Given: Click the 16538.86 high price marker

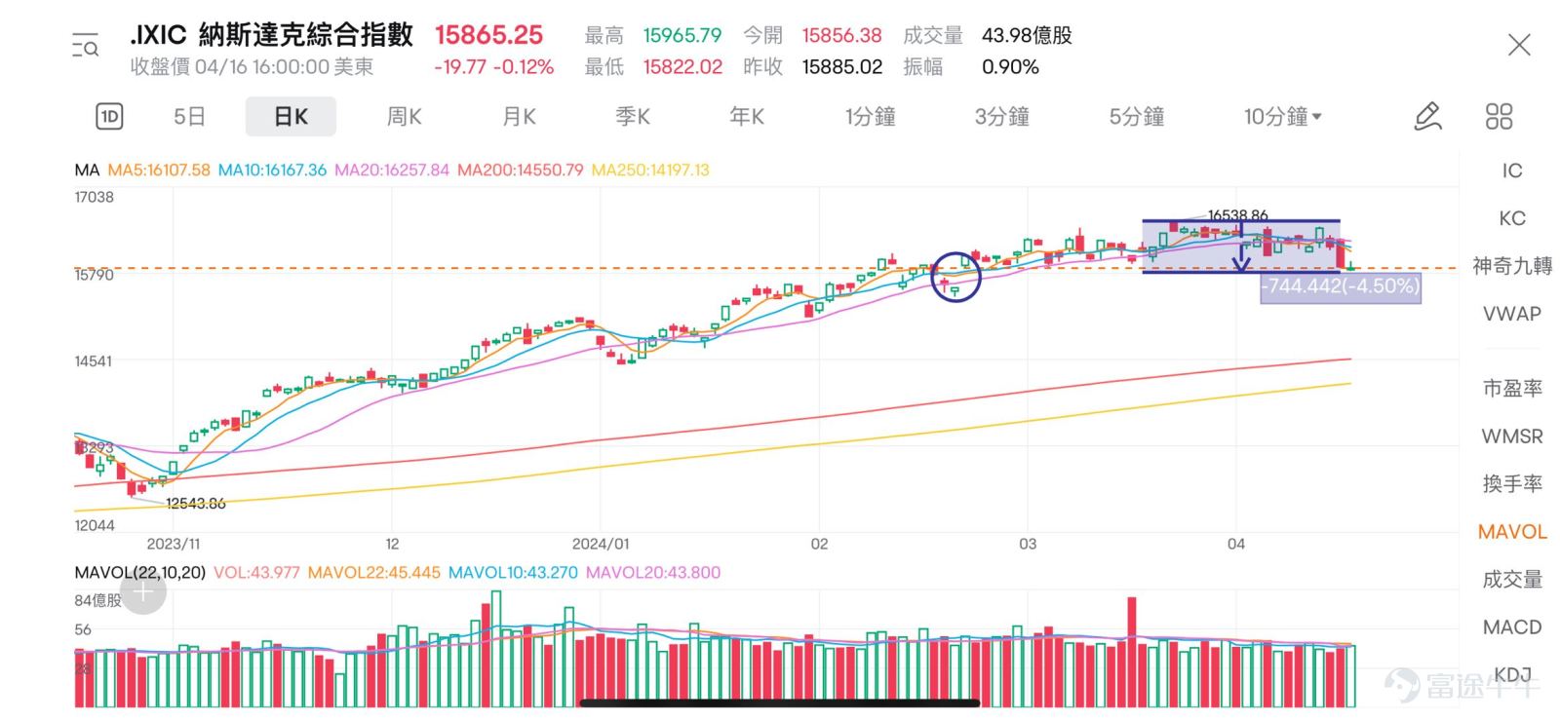Looking at the screenshot, I should tap(1237, 215).
